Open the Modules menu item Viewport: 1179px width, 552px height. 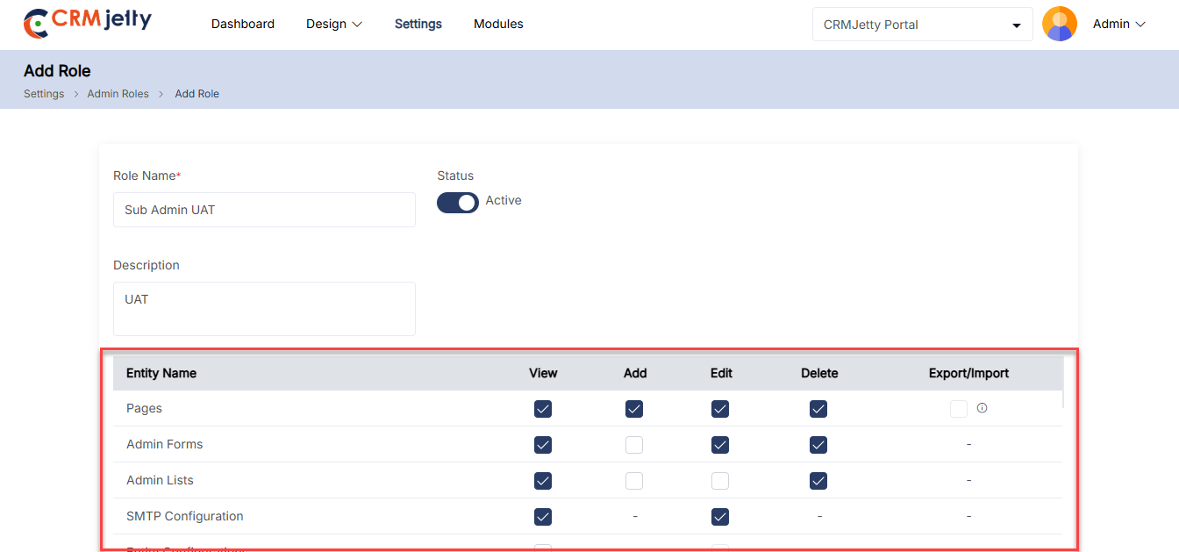498,25
